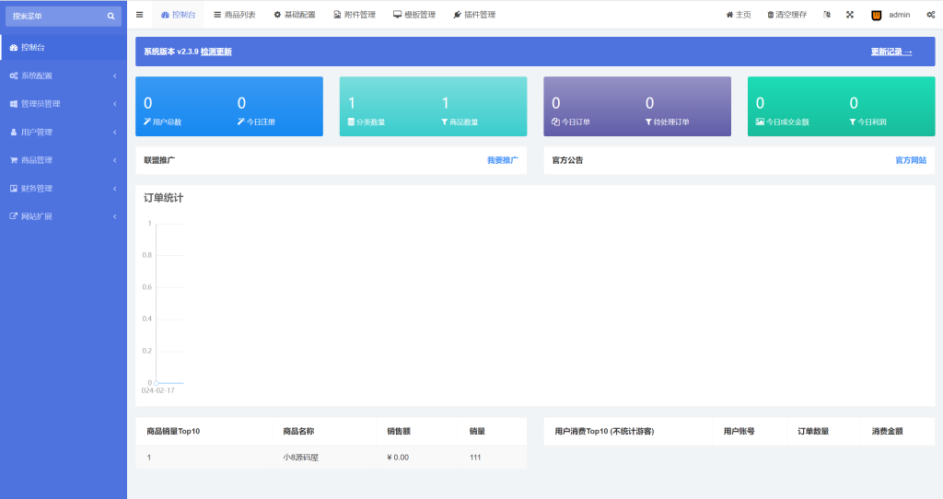
Task: Click the person icon beside 用户管理
Action: (x=13, y=133)
